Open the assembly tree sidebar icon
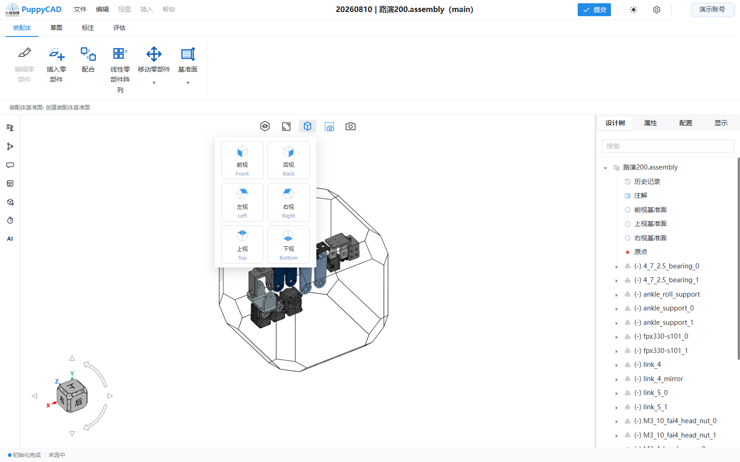Screen dimensions: 740x462 [10, 128]
